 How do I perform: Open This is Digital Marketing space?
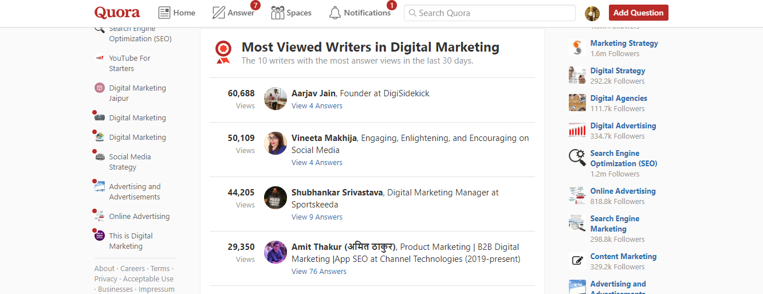point(131,241)
